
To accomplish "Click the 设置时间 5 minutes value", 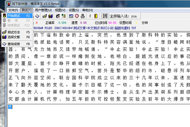I will (x=136, y=23).
